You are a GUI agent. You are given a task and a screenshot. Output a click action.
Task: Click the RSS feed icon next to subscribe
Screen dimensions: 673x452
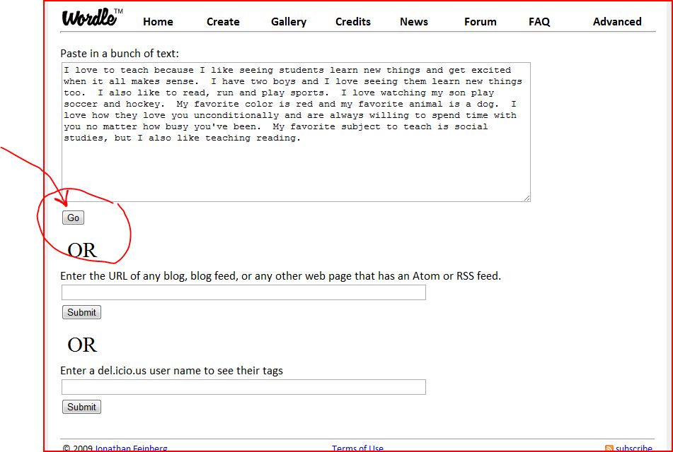coord(609,448)
